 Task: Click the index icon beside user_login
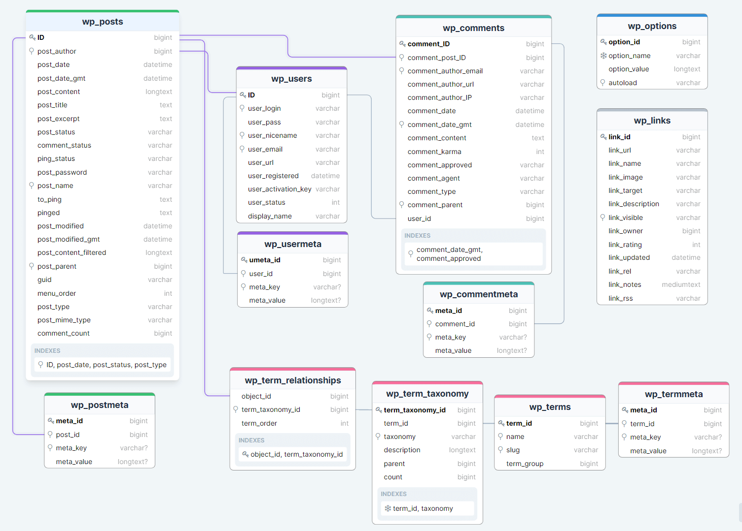pyautogui.click(x=242, y=108)
